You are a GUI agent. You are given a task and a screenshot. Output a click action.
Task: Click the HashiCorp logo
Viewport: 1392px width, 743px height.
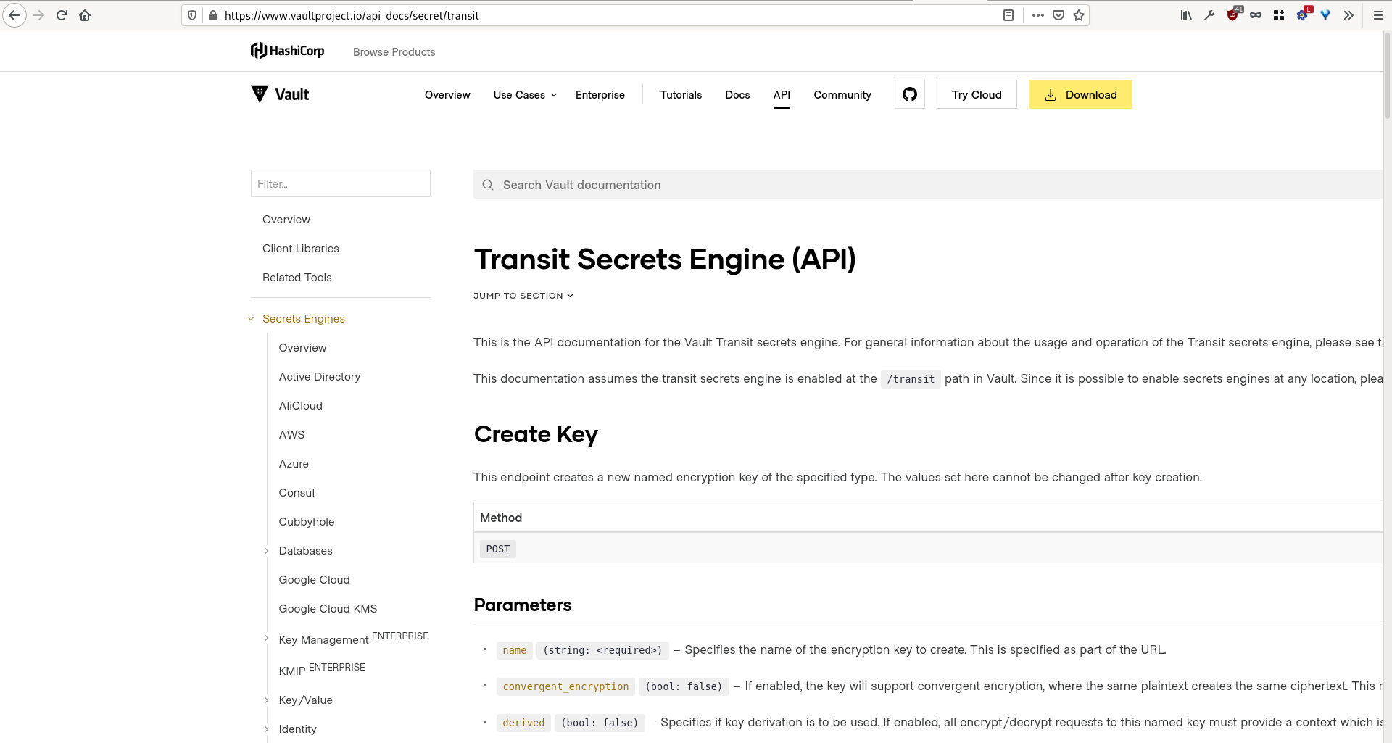click(x=287, y=51)
